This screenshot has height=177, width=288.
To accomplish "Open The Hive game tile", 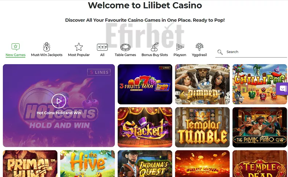I will point(87,163).
